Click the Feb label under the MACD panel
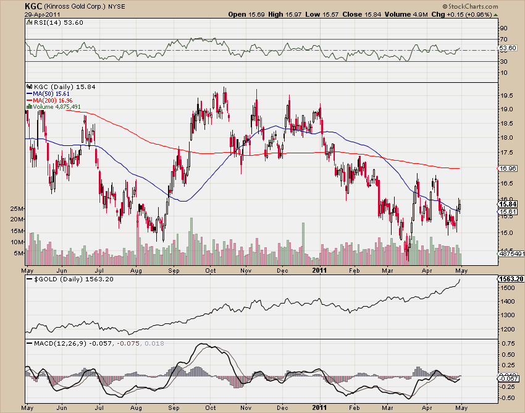 (355, 407)
